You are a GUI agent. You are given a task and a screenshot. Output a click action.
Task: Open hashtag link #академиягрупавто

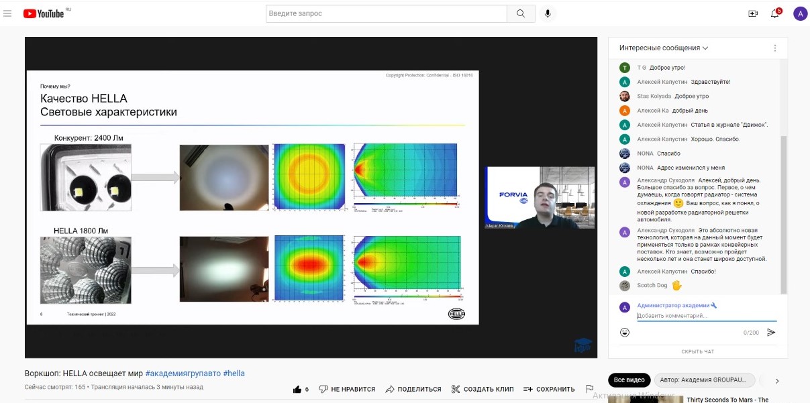click(183, 373)
